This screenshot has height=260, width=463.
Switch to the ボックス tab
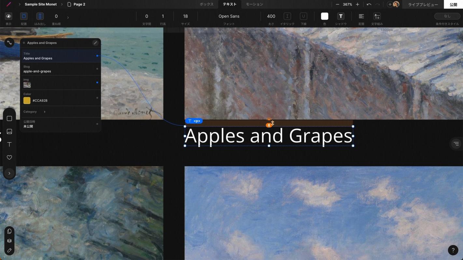coord(206,4)
